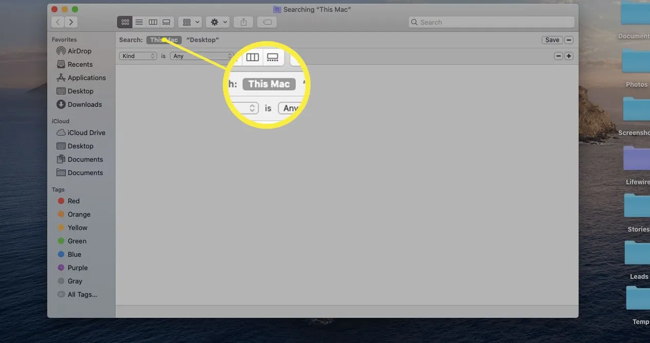Open the Kind criteria dropdown
The height and width of the screenshot is (343, 650).
pos(138,56)
